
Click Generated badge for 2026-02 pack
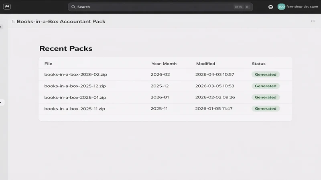[x=266, y=74]
